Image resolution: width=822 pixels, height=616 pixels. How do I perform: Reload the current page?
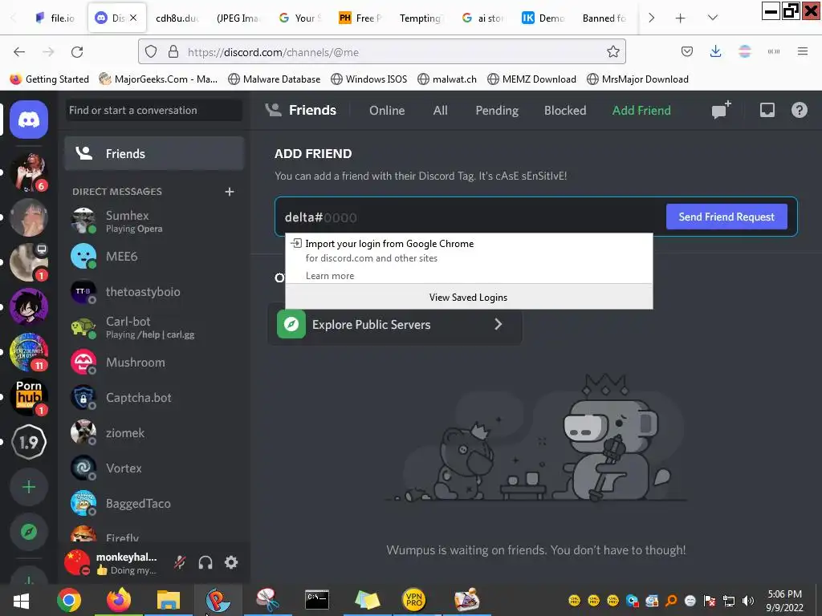[78, 52]
